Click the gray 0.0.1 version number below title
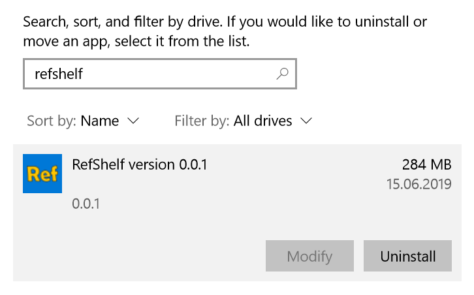Image resolution: width=474 pixels, height=295 pixels. click(86, 204)
